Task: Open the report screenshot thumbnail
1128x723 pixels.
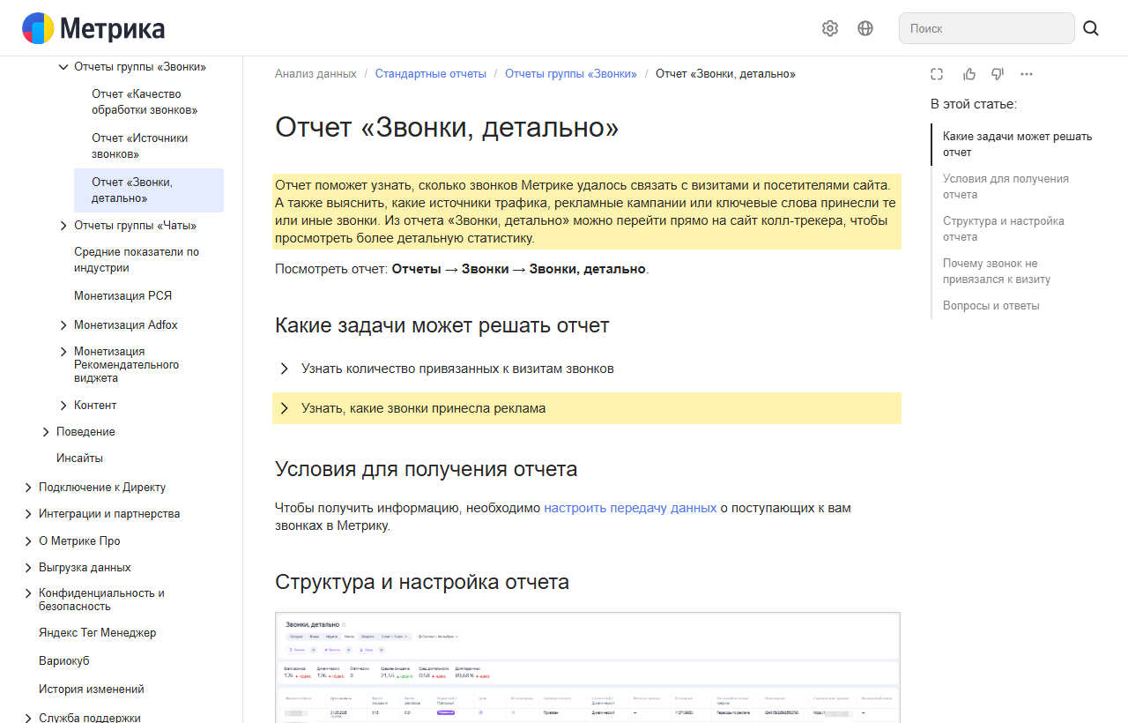Action: click(x=588, y=667)
